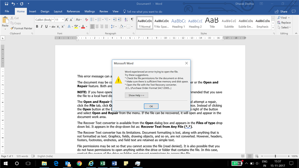Expand the Styles gallery More arrow

click(273, 28)
